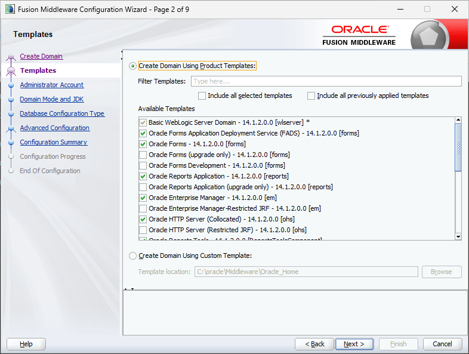Image resolution: width=469 pixels, height=354 pixels.
Task: Uncheck Oracle Forms - 14.1.2.0.0 template
Action: pyautogui.click(x=143, y=144)
